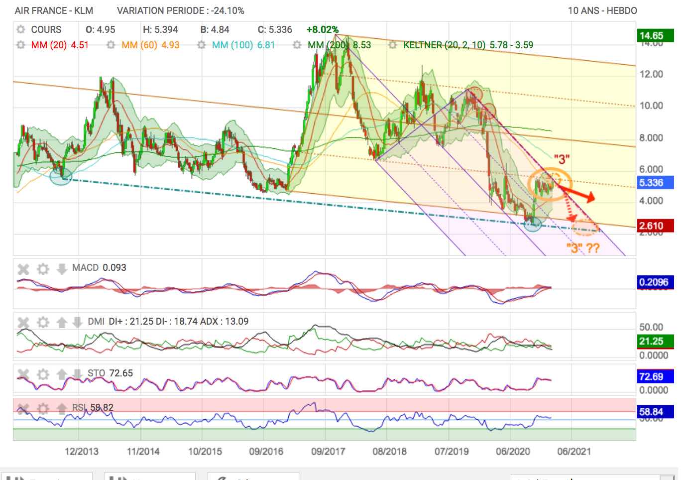Click the 07/2019 date axis label
The height and width of the screenshot is (480, 690).
click(x=452, y=452)
